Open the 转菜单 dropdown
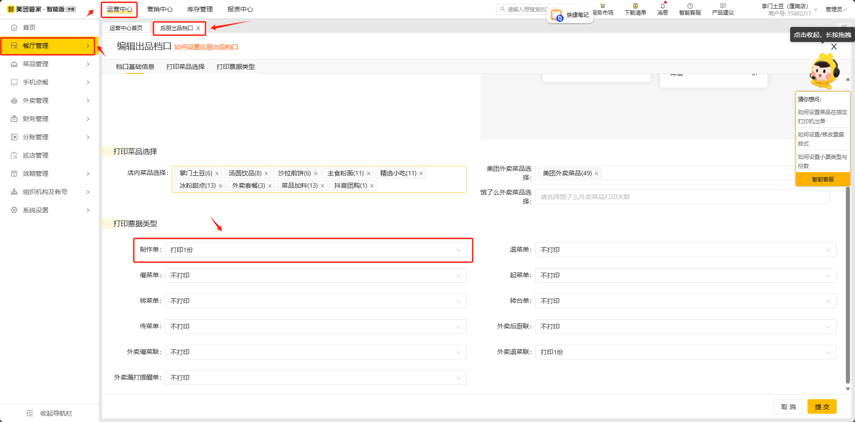 point(316,301)
